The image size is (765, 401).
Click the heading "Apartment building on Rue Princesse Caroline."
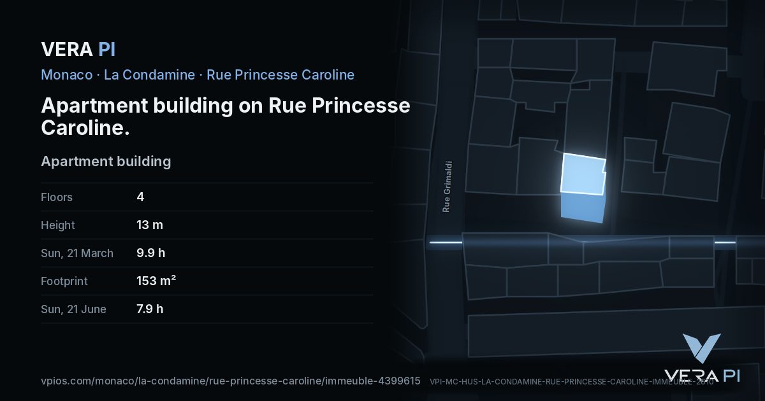(226, 116)
